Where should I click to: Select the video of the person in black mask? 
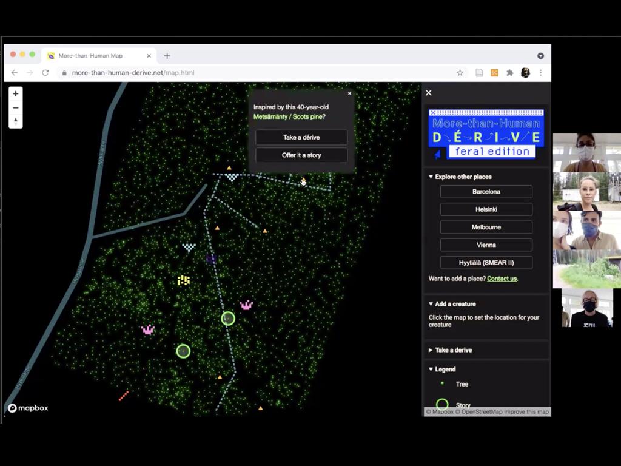pyautogui.click(x=587, y=308)
